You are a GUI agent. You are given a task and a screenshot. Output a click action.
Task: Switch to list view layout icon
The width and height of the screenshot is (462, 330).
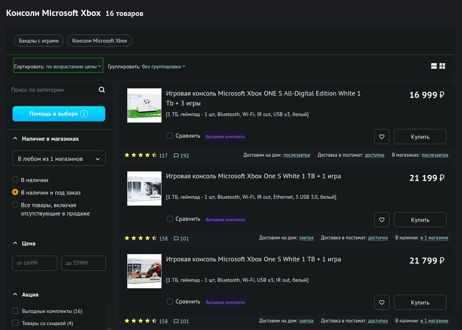pos(434,66)
